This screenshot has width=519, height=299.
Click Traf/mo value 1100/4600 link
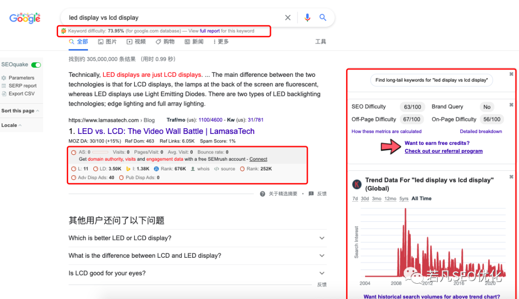click(210, 120)
